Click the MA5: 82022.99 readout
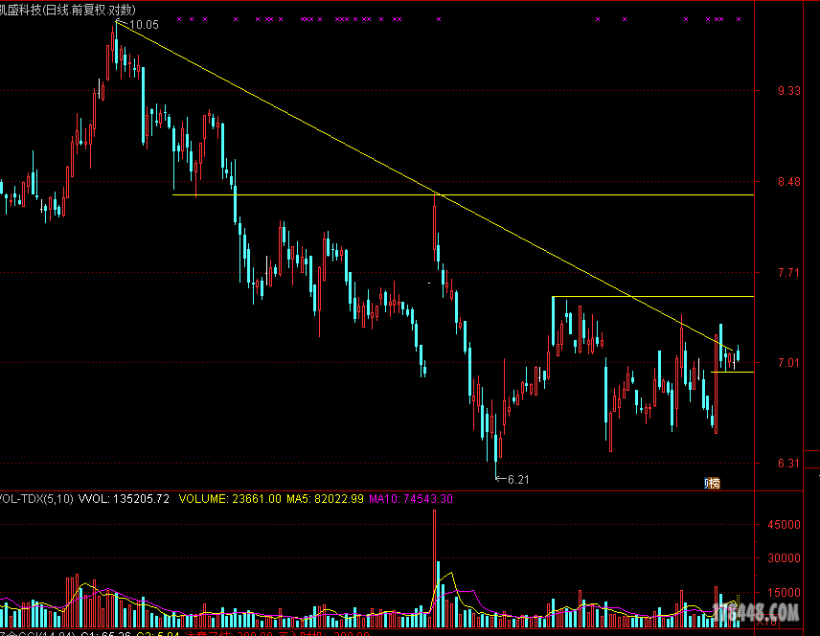Image resolution: width=820 pixels, height=636 pixels. (x=325, y=498)
